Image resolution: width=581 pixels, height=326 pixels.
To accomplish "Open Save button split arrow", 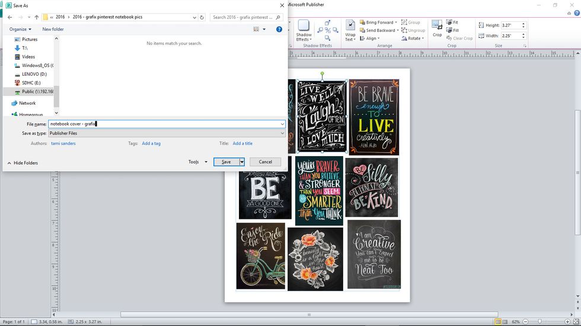I will (x=242, y=162).
